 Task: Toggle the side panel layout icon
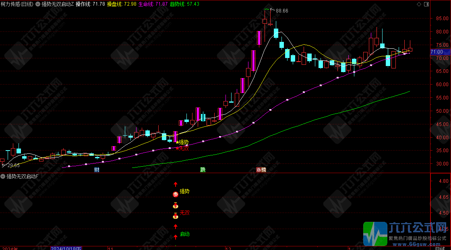coord(426,4)
